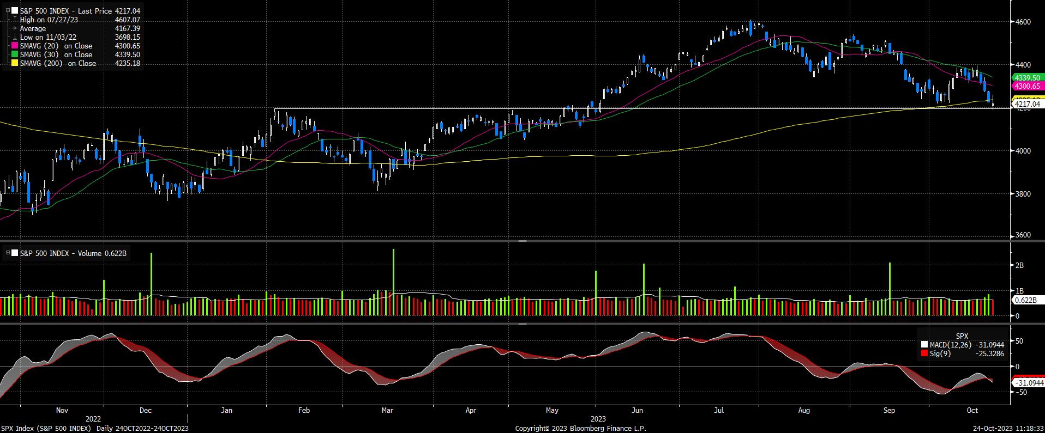The image size is (1045, 433).
Task: Click the 24-Oct-2023 11:18:33 timestamp
Action: pos(1009,428)
